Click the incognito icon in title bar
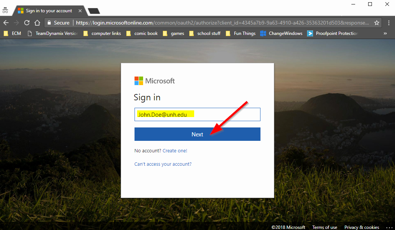Screen dimensions: 395x230 click(5, 10)
